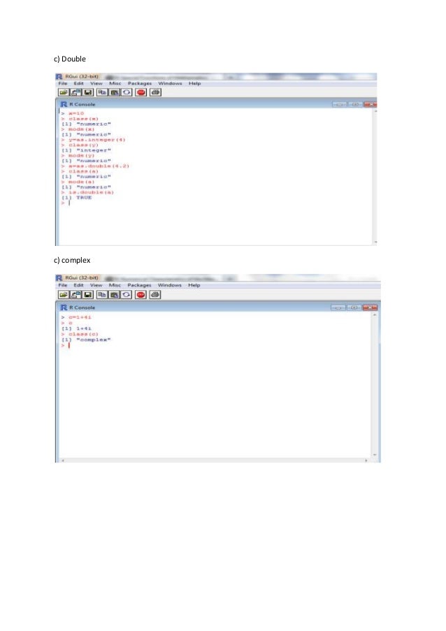Click the 'class(c)' command line
Screen dimensions: 446x631
[80, 334]
